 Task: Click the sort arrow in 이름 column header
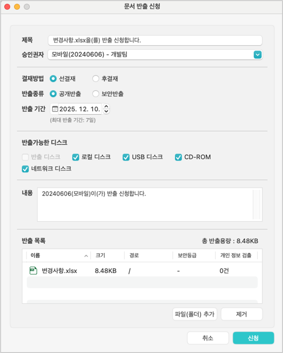pyautogui.click(x=86, y=256)
